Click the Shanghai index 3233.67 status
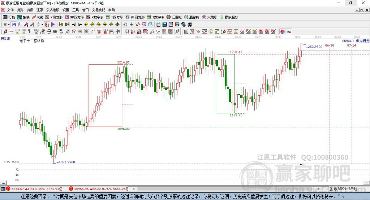This screenshot has height=200, width=370. (34, 189)
